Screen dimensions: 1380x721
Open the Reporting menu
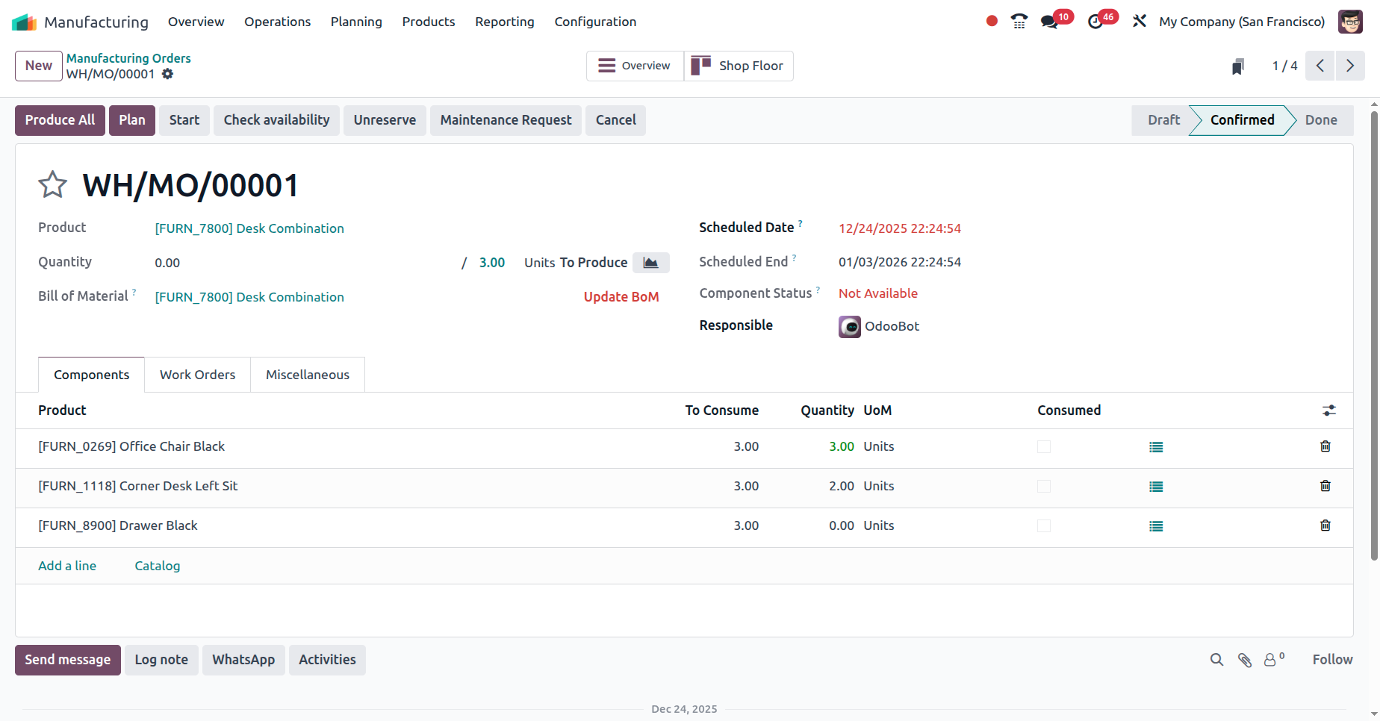click(x=505, y=22)
